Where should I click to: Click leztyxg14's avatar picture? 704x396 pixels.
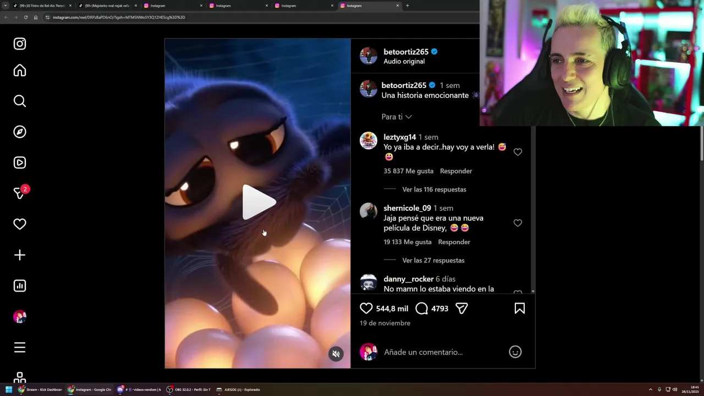coord(369,141)
